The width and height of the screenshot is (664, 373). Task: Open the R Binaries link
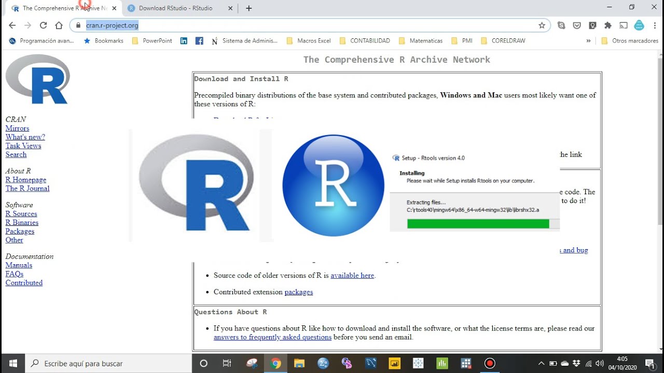point(22,222)
